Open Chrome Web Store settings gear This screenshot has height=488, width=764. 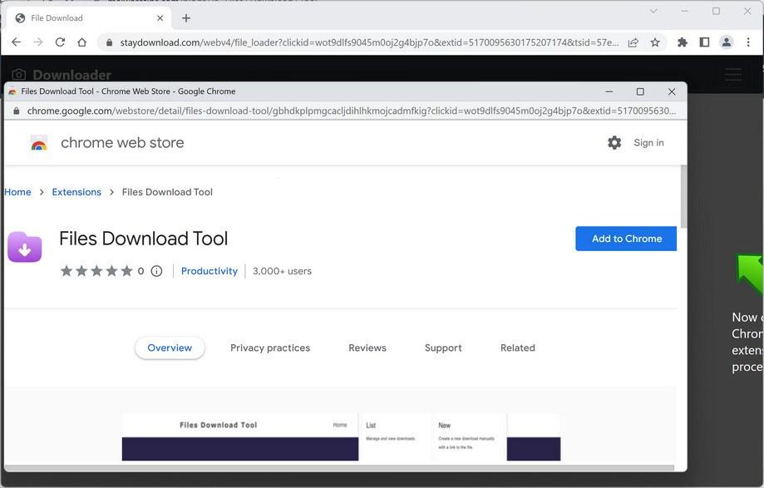(x=614, y=142)
